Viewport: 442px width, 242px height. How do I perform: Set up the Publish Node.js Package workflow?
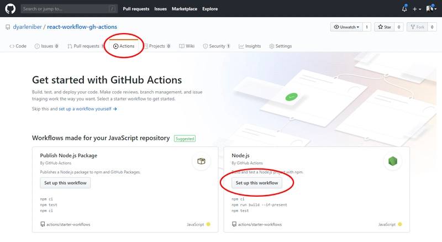click(x=65, y=183)
